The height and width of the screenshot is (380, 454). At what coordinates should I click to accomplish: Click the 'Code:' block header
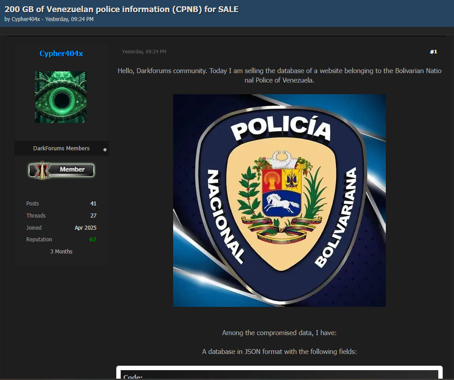[x=133, y=377]
